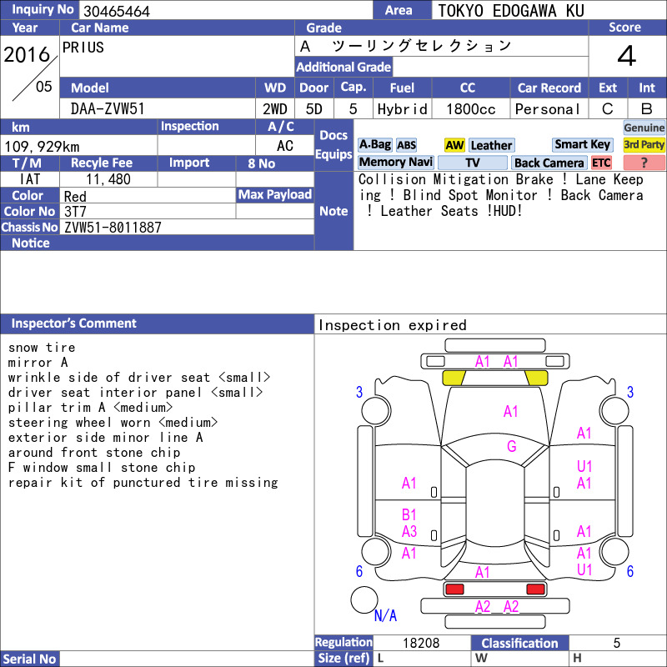Click the question mark equipment badge
Viewport: 667px width, 667px height.
coord(644,163)
